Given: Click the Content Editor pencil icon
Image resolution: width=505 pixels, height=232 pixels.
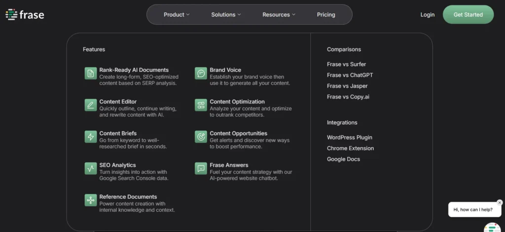Looking at the screenshot, I should pos(91,105).
